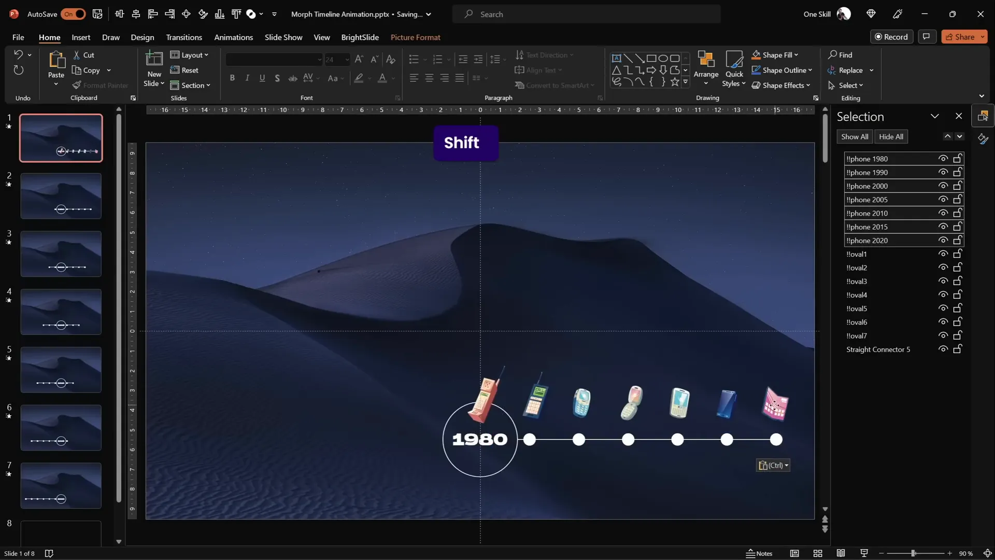The image size is (995, 560).
Task: Click the Increase List Level icon
Action: pos(478,59)
